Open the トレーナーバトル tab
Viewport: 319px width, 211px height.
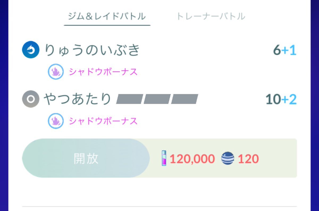tap(211, 16)
